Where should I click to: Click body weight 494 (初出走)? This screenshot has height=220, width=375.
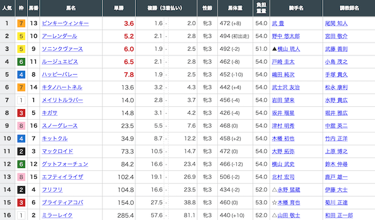click(x=234, y=36)
